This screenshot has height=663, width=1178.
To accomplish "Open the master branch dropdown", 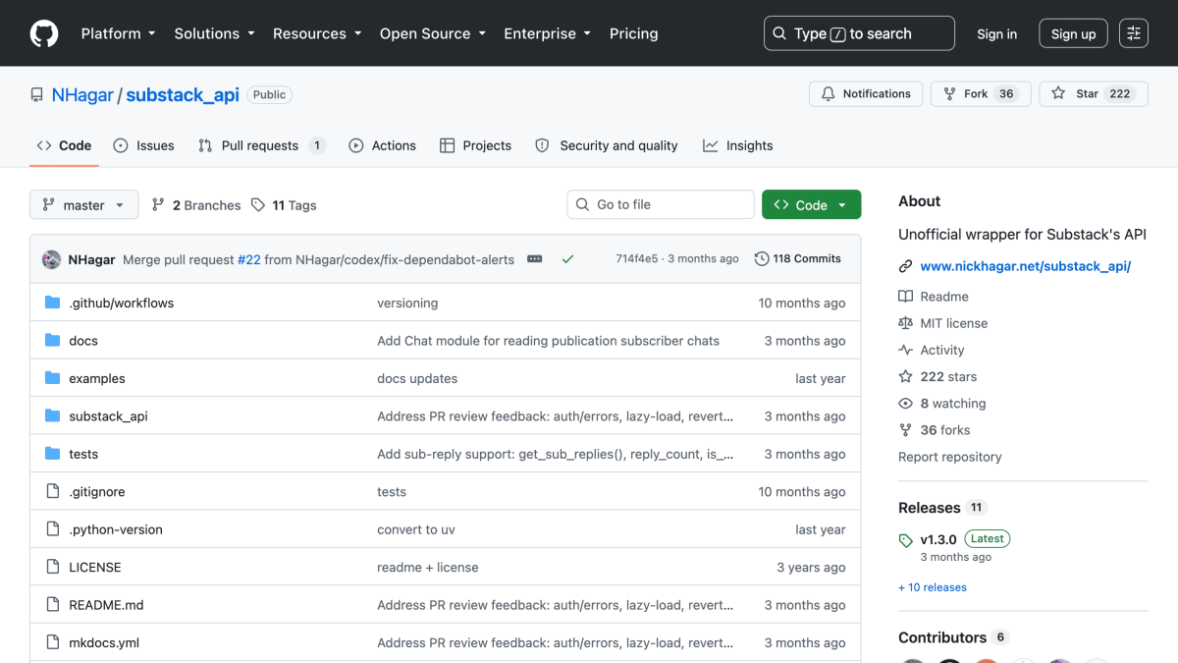I will pos(84,205).
